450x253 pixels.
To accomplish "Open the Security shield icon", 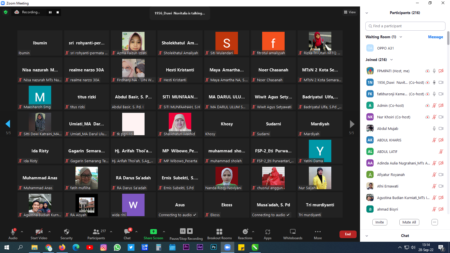I will coord(66,232).
